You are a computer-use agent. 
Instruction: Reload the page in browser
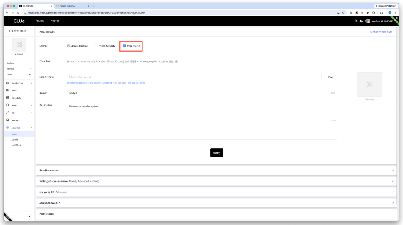[x=18, y=13]
